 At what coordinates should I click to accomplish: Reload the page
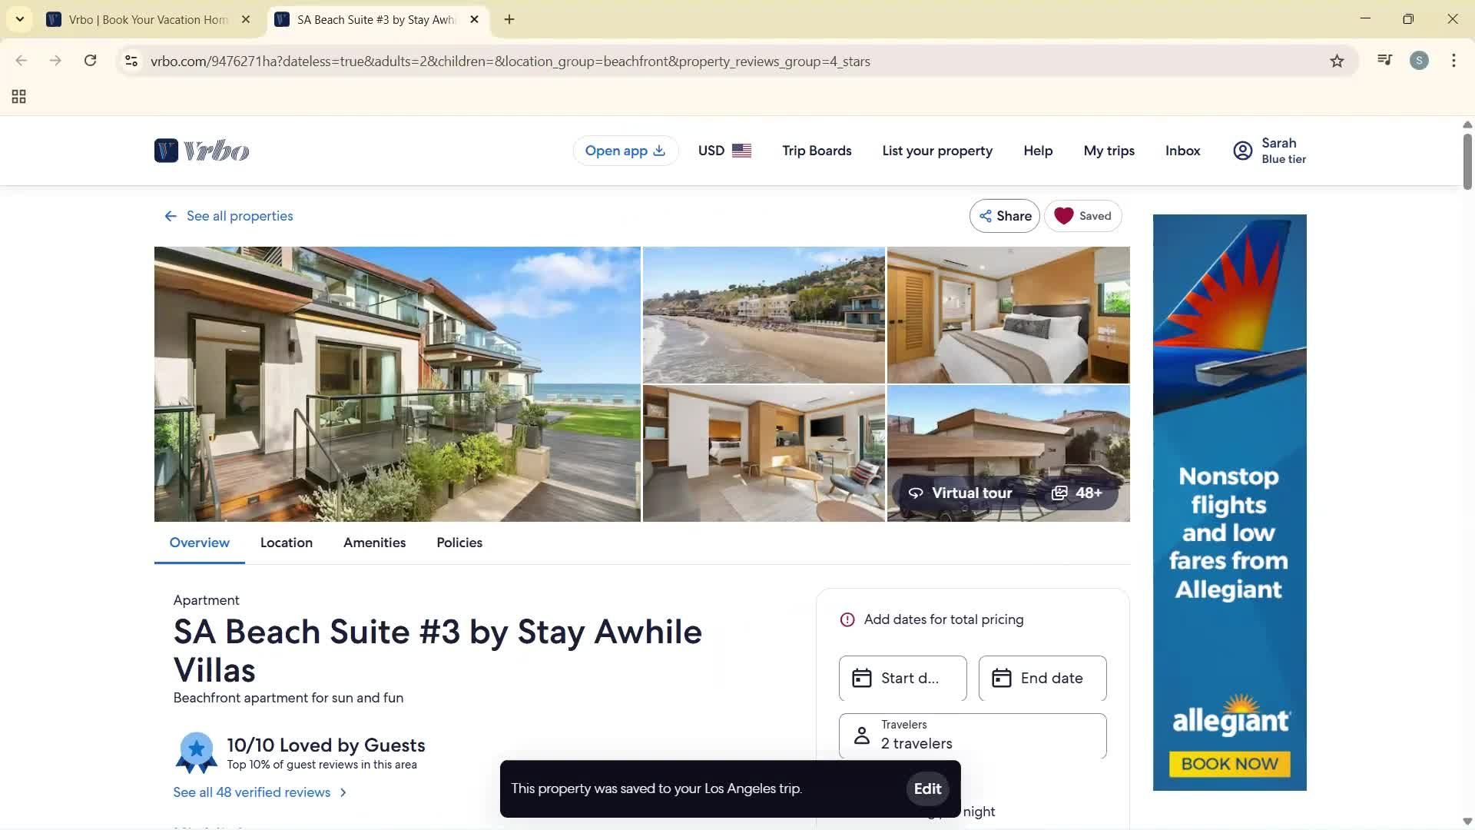pyautogui.click(x=90, y=61)
